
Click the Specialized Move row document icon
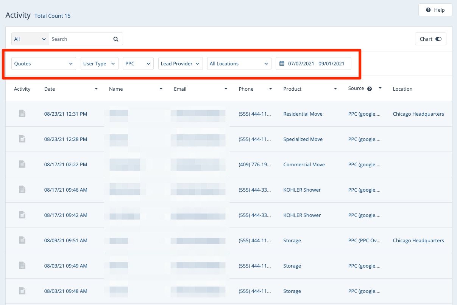coord(22,139)
